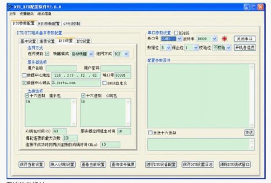Select the IP2设置 sub-tab

(x=83, y=41)
